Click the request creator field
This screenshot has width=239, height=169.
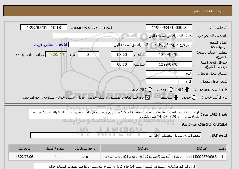click(130, 45)
